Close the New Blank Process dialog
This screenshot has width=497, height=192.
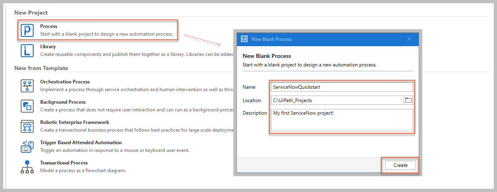(x=409, y=39)
